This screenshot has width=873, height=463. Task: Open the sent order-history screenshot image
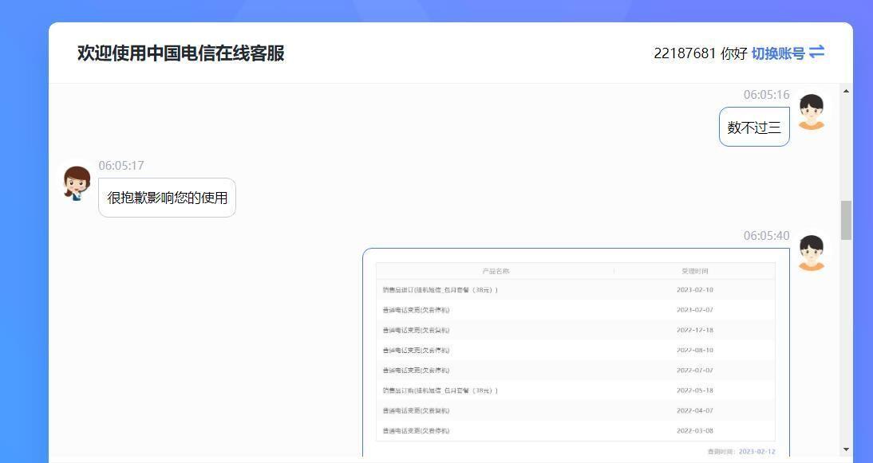click(575, 353)
